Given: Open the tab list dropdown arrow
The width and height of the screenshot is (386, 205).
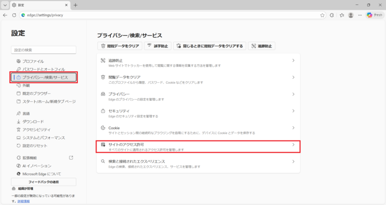Looking at the screenshot, I should coord(5,5).
